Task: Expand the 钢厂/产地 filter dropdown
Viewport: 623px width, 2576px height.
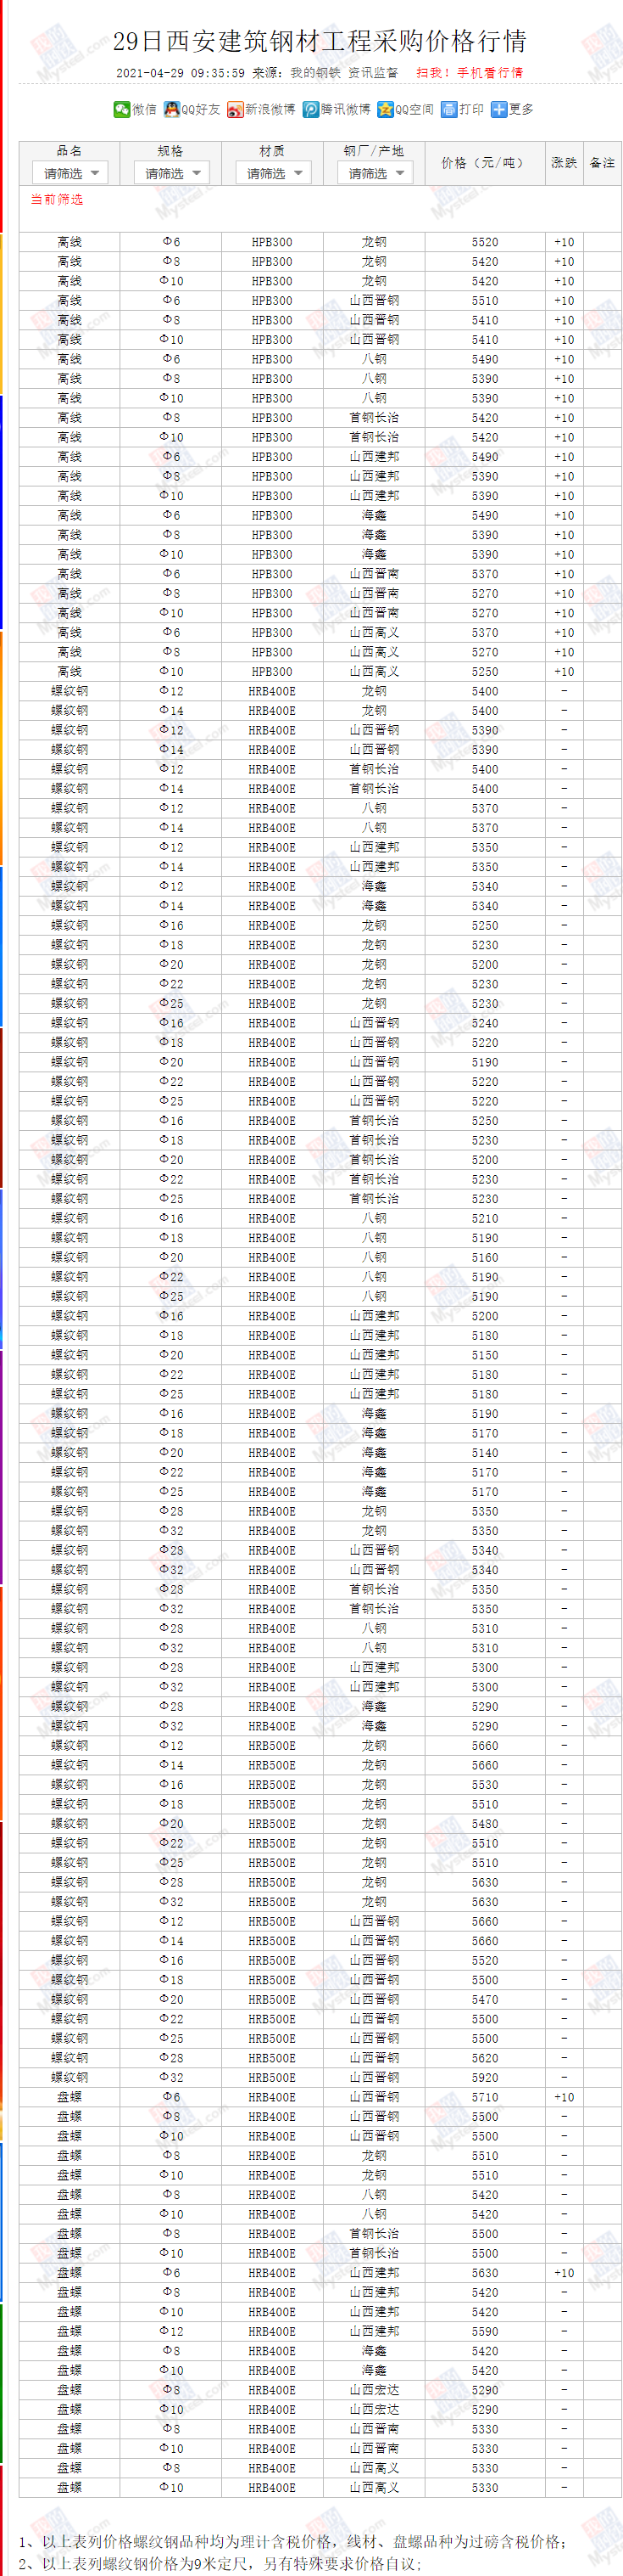Action: 375,173
